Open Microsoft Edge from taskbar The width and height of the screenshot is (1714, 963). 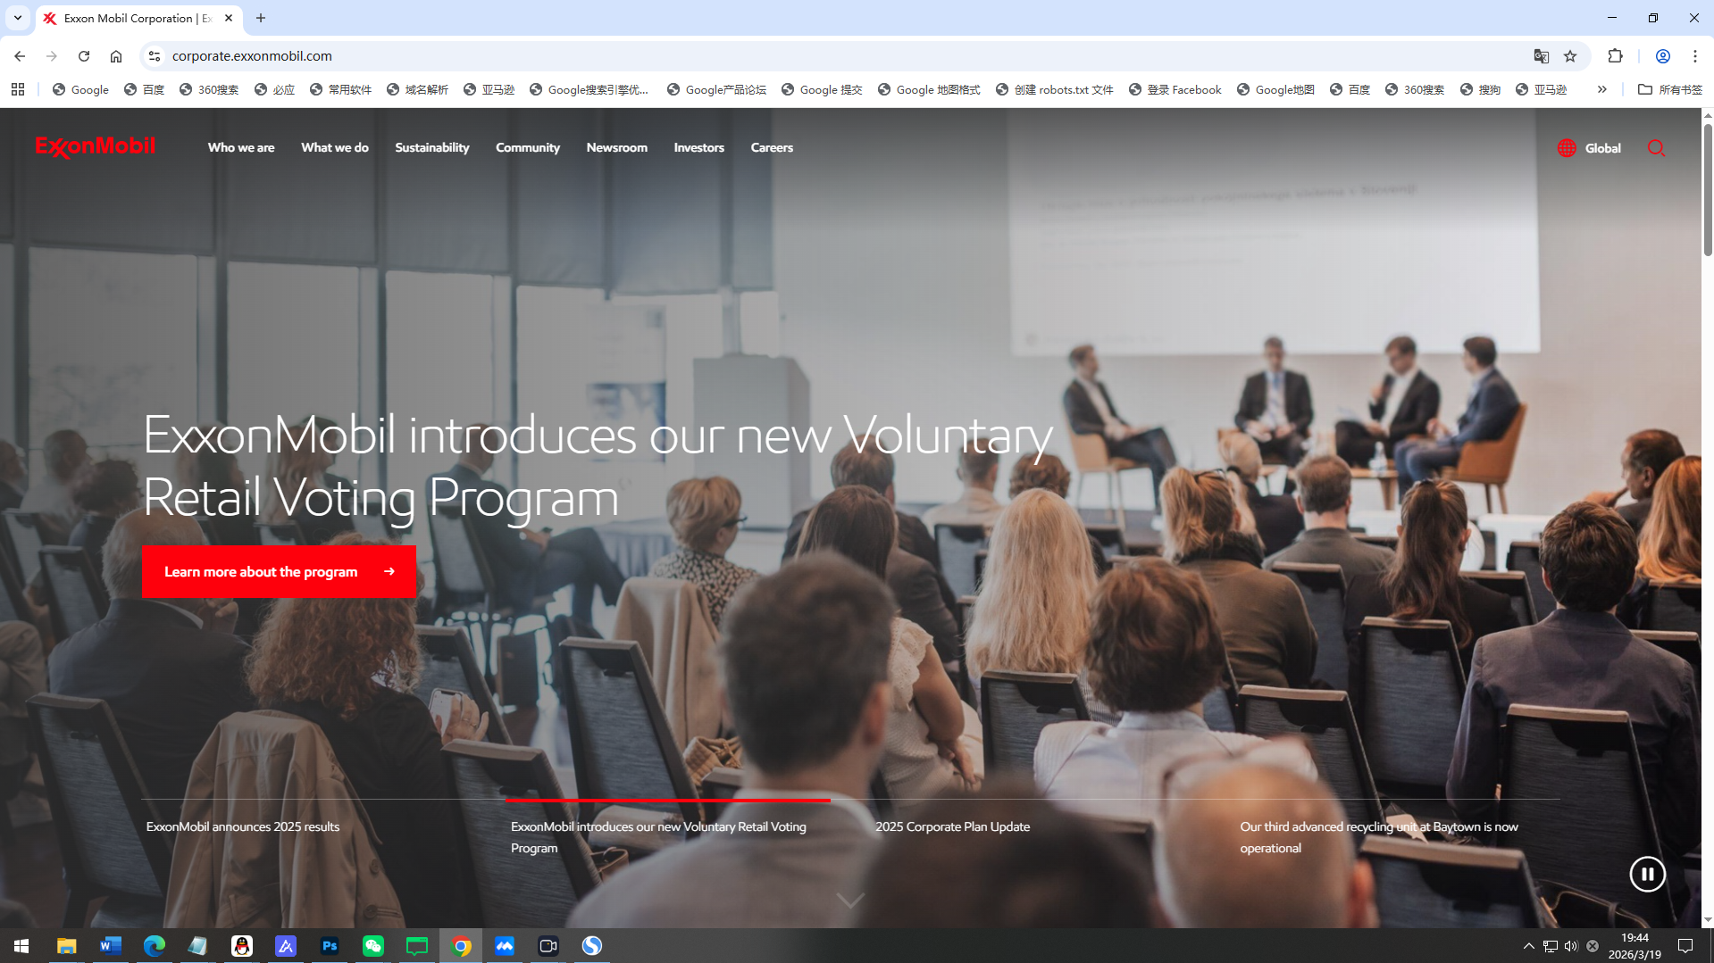(154, 945)
